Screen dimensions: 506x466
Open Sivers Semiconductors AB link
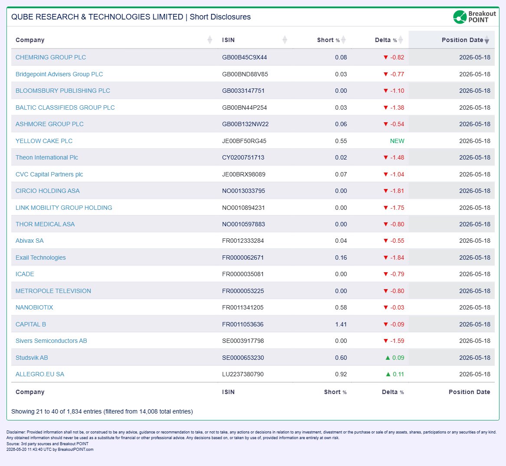(x=51, y=341)
